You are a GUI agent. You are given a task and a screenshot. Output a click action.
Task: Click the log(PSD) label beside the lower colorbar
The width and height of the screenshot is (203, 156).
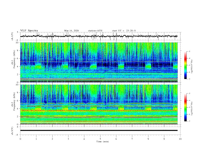[192, 108]
